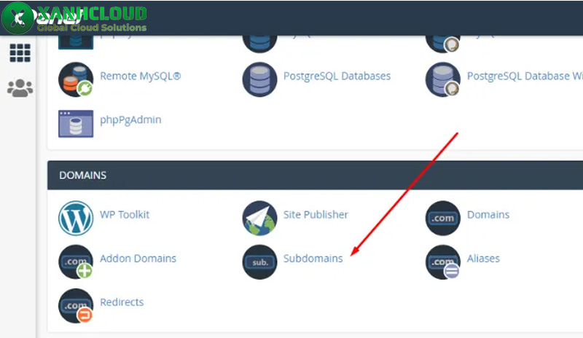The width and height of the screenshot is (583, 338).
Task: Open the Subdomains icon
Action: click(259, 262)
